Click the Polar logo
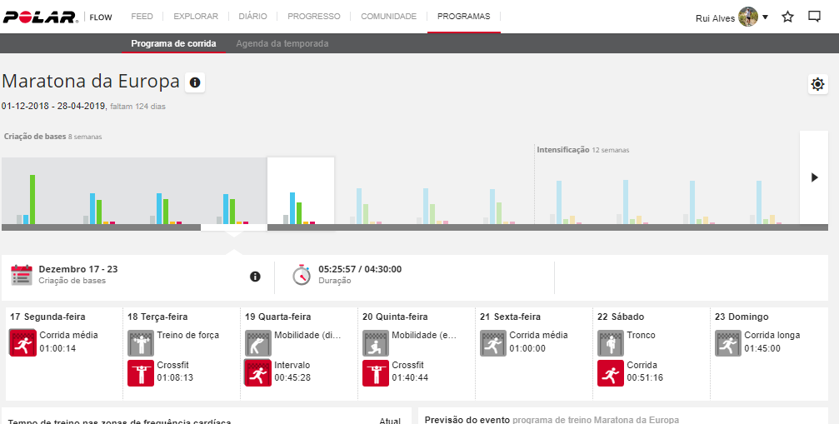839x424 pixels. 41,17
